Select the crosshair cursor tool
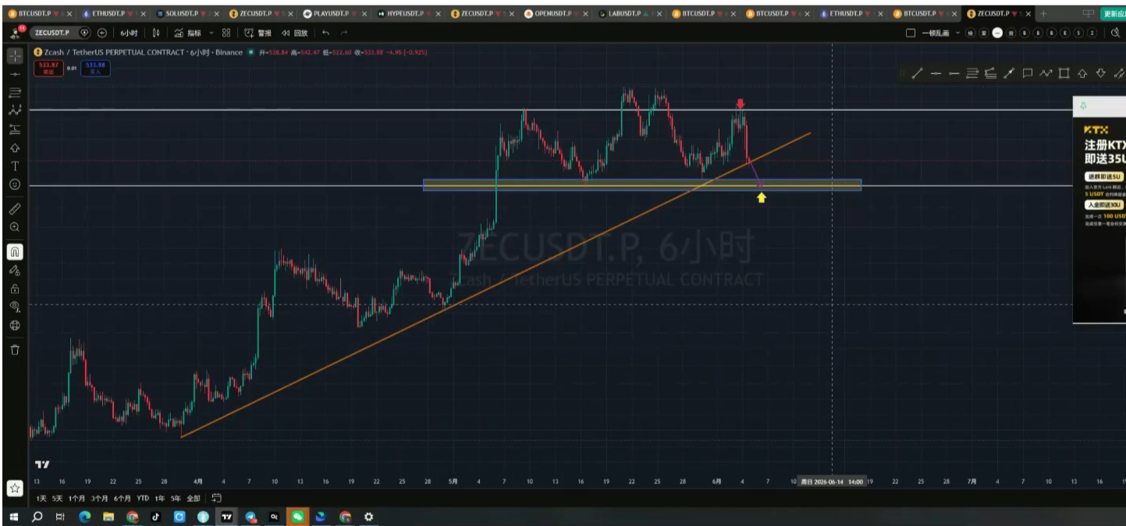1126x526 pixels. pos(14,55)
